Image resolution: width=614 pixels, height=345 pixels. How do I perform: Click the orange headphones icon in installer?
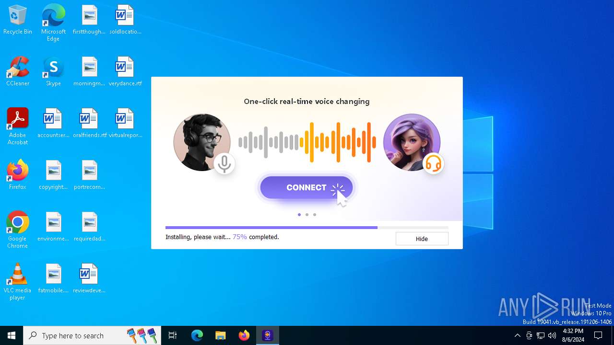coord(433,164)
